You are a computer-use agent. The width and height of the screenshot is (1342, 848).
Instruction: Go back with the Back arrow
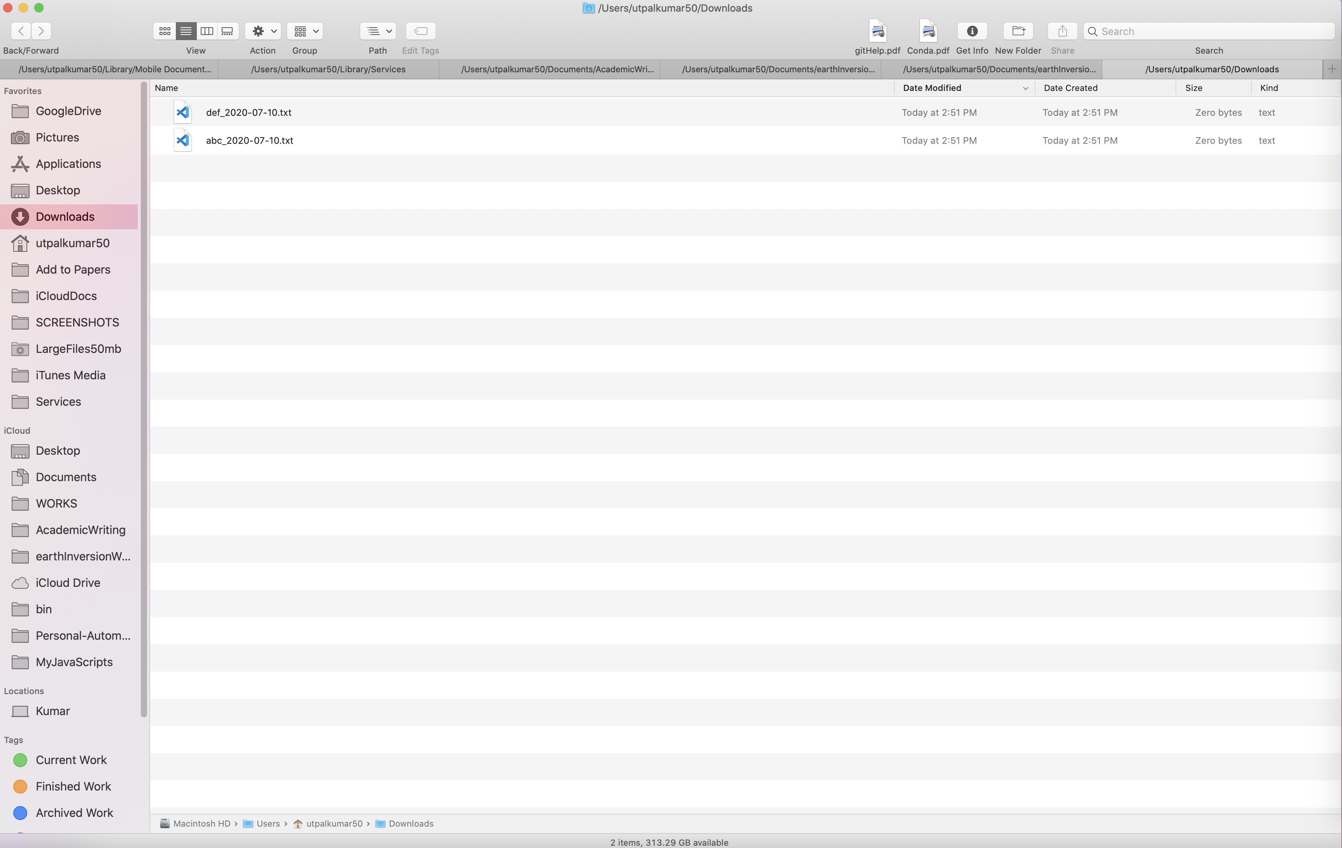pyautogui.click(x=21, y=31)
